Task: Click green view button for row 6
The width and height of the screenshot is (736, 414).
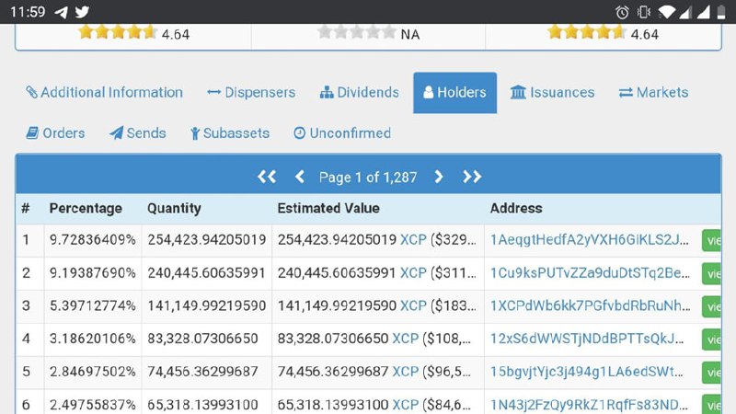Action: click(711, 405)
